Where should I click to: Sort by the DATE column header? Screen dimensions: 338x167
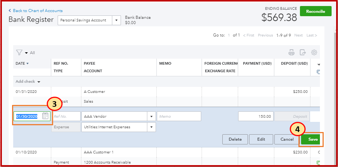(x=22, y=64)
